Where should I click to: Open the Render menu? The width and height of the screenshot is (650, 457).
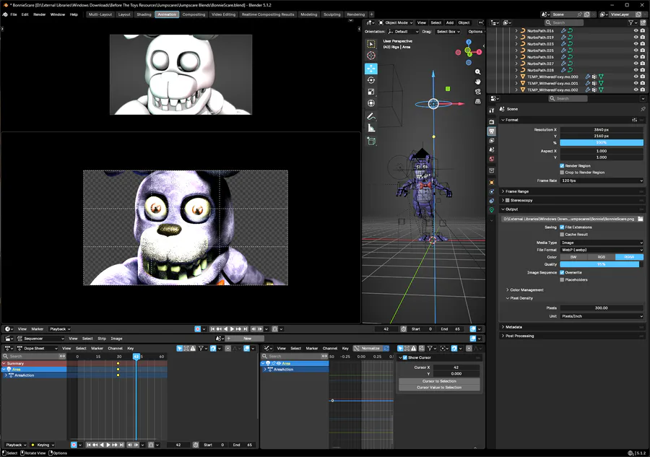[x=40, y=14]
